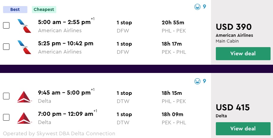273x138 pixels.
Task: Click Delta logo on 9:45 am flight
Action: click(x=24, y=96)
